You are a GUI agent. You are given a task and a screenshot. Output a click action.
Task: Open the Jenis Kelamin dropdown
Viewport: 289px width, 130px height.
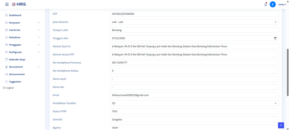[194, 22]
